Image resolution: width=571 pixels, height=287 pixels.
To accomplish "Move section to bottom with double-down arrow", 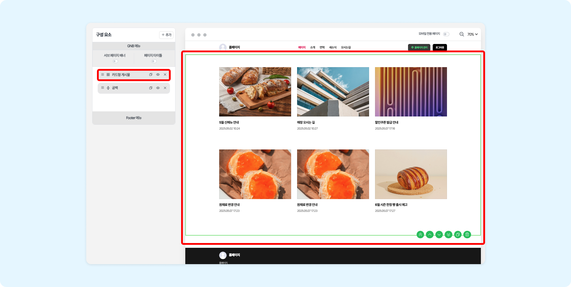I will (448, 235).
